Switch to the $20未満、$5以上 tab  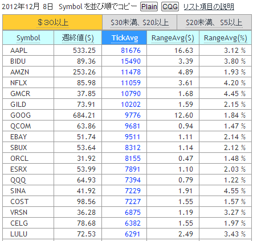pos(214,23)
